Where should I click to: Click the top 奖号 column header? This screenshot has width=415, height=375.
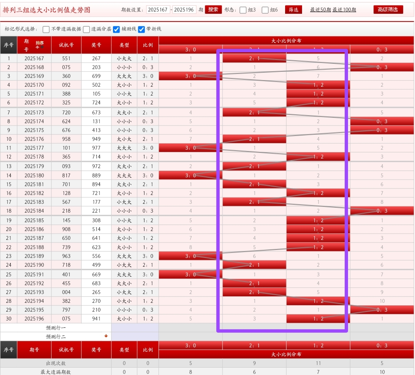tap(96, 45)
